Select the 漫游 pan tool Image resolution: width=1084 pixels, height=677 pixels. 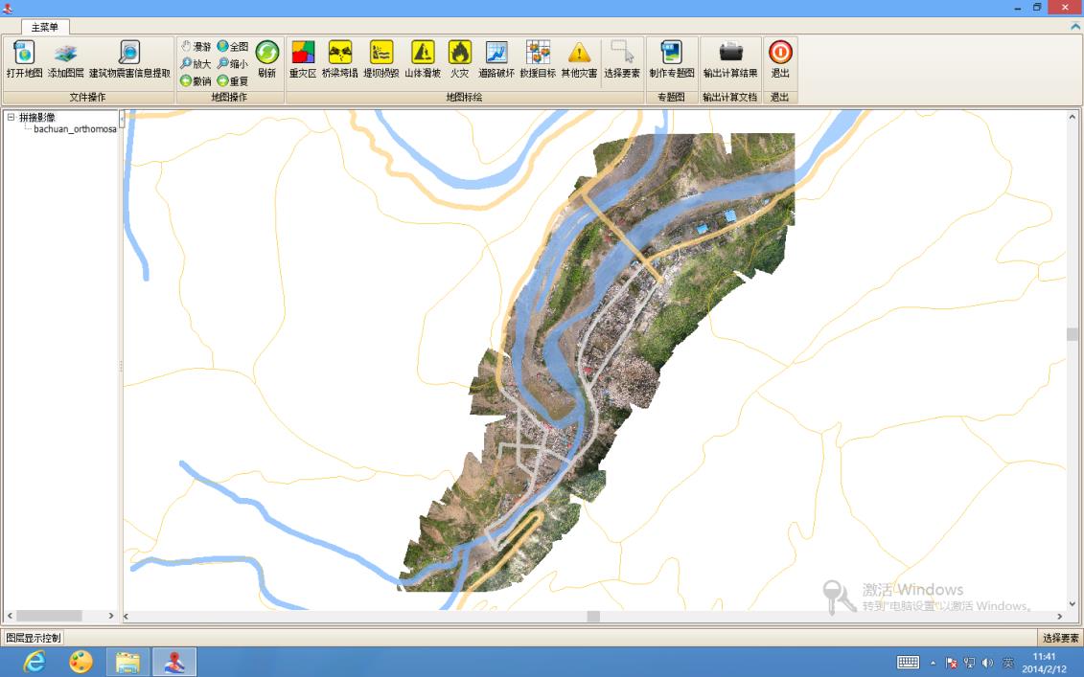[196, 46]
